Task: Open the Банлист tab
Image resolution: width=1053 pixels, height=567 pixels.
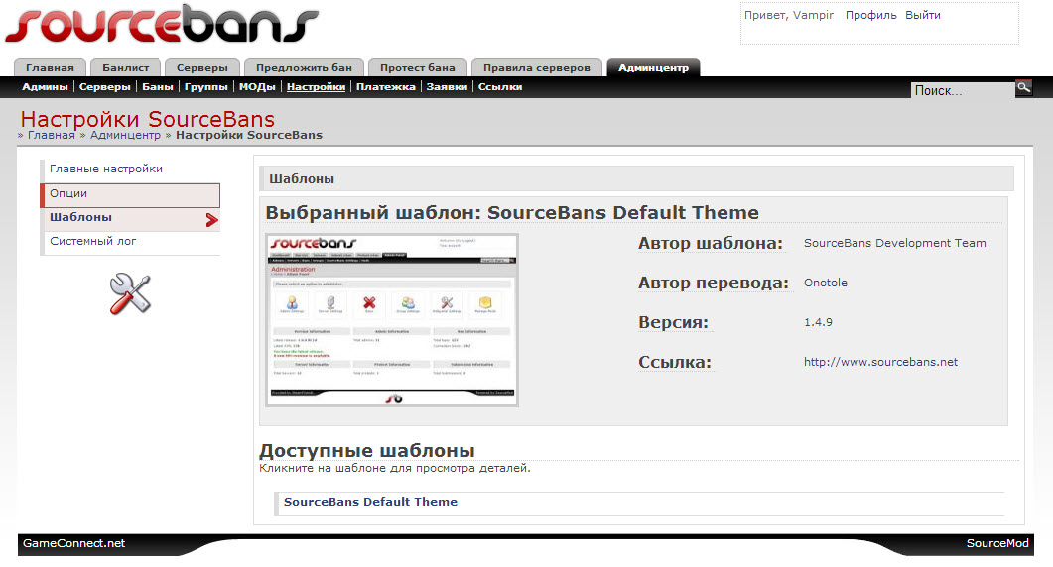Action: 126,67
